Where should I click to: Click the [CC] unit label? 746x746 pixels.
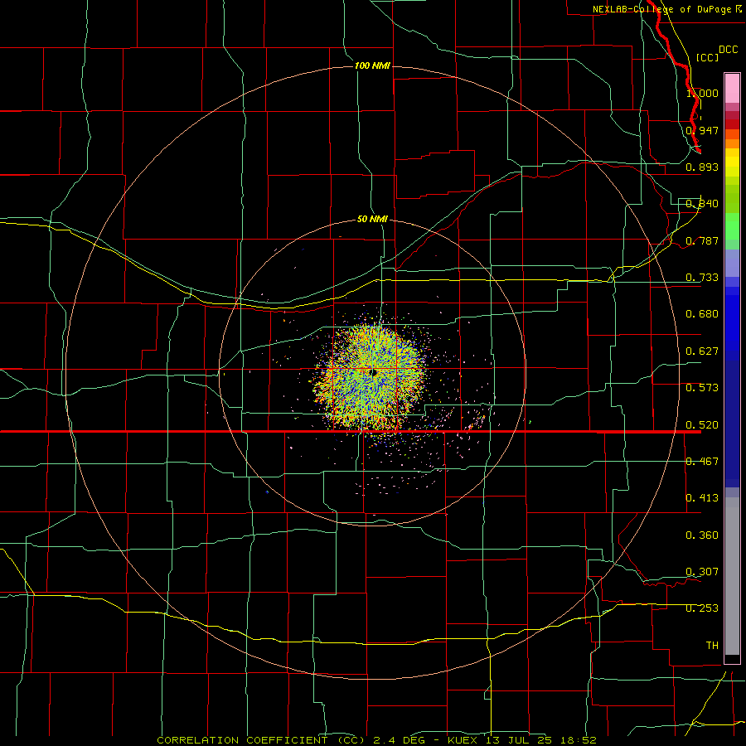point(707,57)
